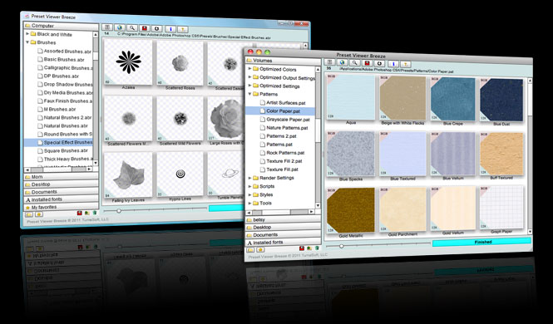Expand the Black and White folder

click(27, 34)
